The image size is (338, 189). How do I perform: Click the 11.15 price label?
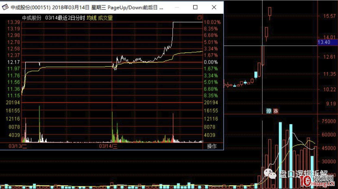pos(14,96)
